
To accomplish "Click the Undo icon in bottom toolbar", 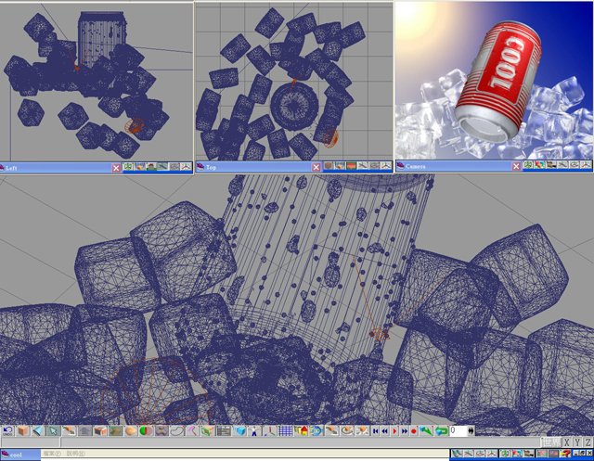I will (x=7, y=431).
